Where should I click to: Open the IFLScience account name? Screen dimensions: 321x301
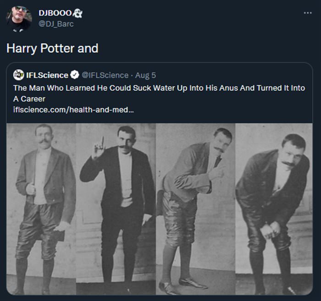click(47, 75)
